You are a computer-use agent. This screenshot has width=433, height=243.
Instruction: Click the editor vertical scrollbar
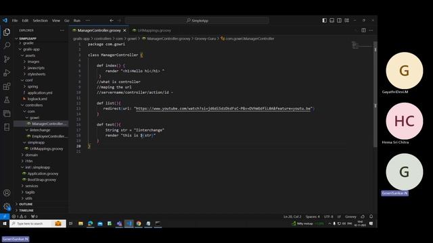375,94
